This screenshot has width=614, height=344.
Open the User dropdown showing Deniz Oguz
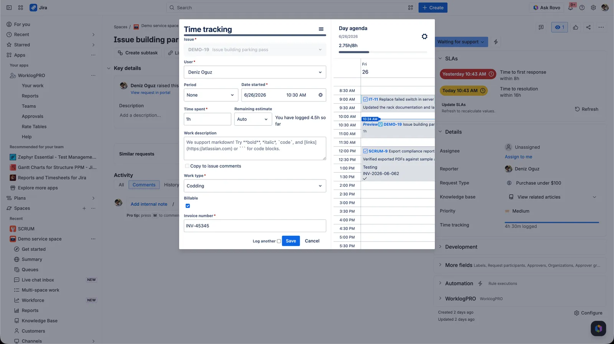255,72
